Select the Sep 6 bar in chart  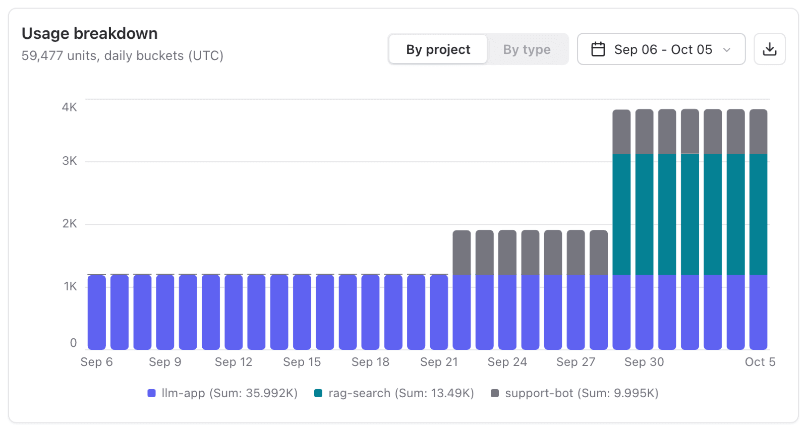click(97, 312)
